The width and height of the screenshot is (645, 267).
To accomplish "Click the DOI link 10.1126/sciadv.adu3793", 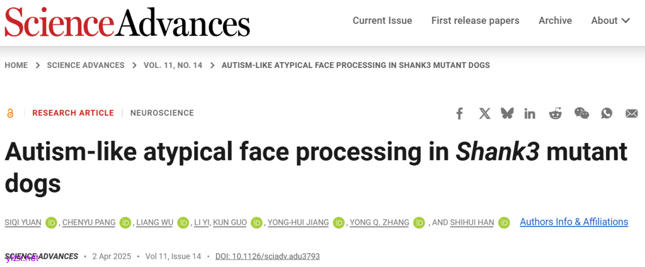I will coord(268,256).
